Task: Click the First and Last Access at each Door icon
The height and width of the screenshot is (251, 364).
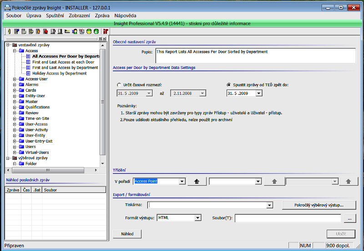Action: click(x=28, y=62)
